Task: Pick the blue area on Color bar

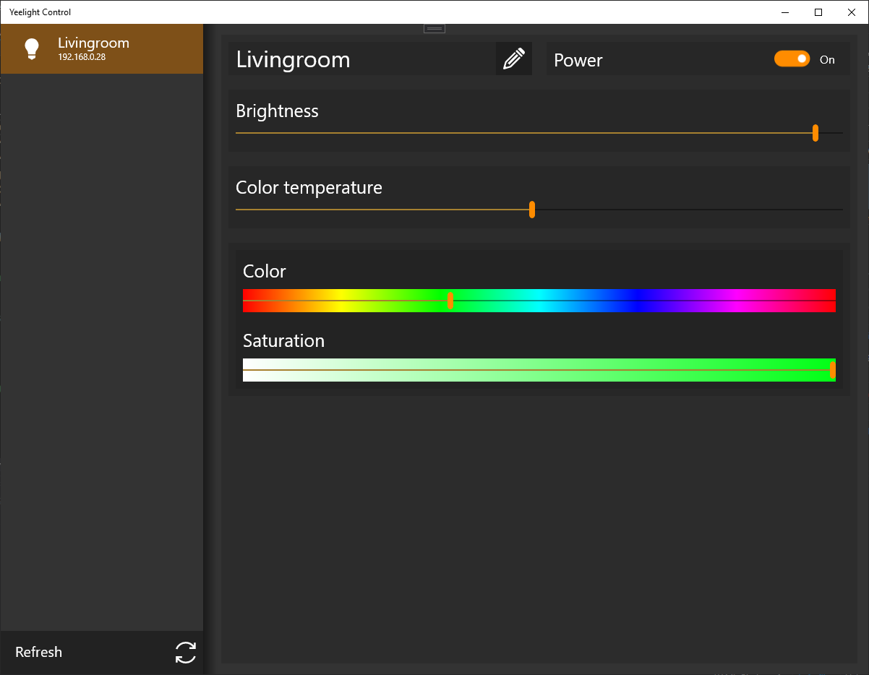Action: click(638, 301)
